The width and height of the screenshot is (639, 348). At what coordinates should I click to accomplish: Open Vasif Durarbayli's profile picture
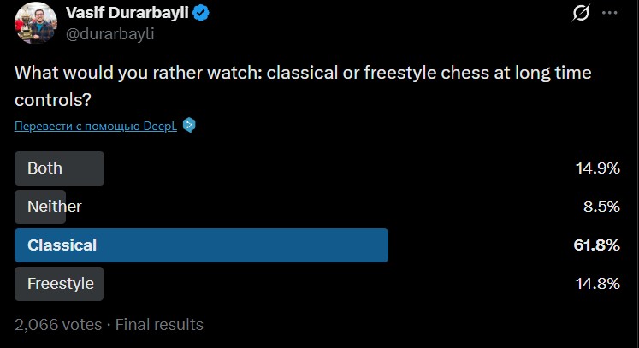tap(35, 23)
